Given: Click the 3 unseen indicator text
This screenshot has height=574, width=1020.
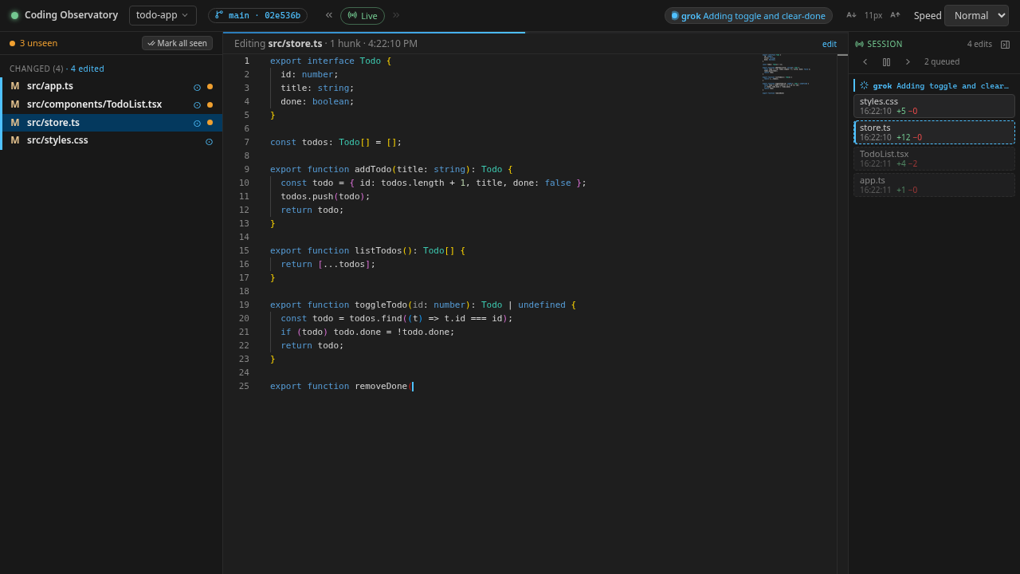Looking at the screenshot, I should tap(38, 43).
